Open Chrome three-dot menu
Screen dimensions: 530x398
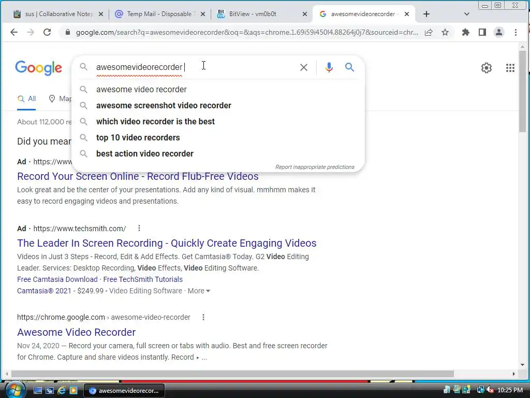coord(516,32)
